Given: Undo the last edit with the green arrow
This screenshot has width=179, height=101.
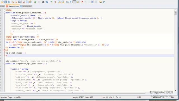Looking at the screenshot, I should (35, 2).
